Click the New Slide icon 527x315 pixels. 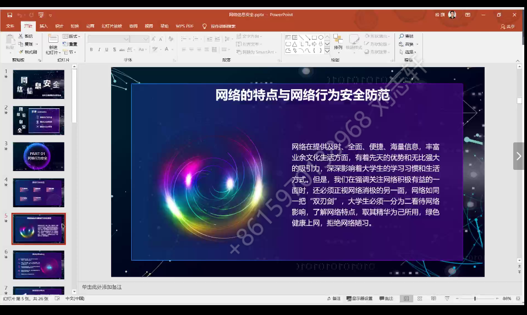53,39
